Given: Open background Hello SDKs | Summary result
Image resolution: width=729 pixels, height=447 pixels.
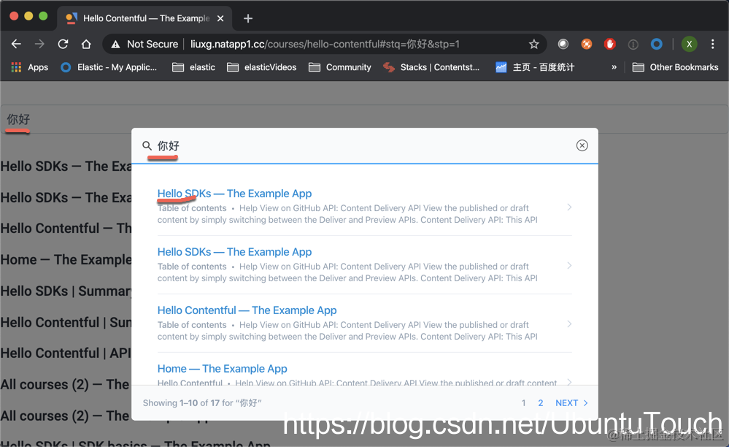Looking at the screenshot, I should (66, 291).
